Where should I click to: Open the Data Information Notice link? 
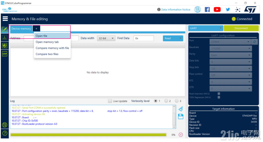pos(176,10)
